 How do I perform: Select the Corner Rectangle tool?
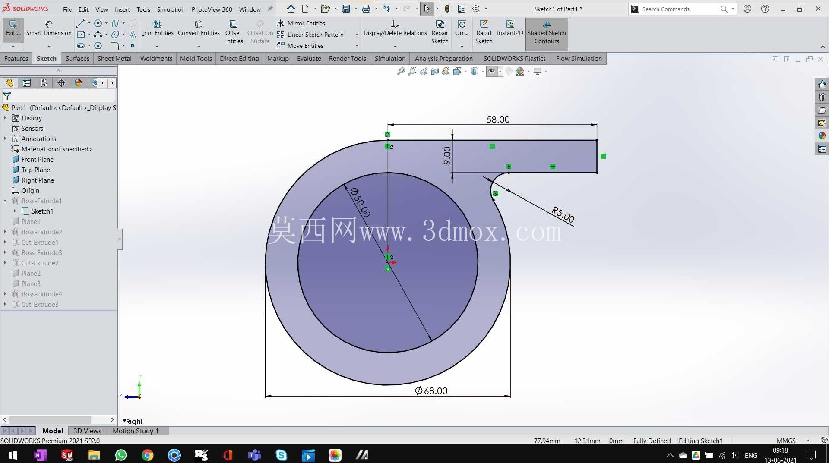(80, 35)
